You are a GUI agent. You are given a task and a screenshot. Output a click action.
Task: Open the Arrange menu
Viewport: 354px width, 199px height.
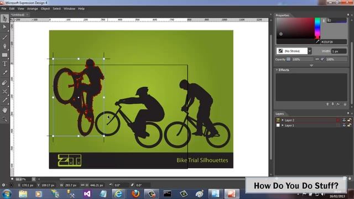33,9
